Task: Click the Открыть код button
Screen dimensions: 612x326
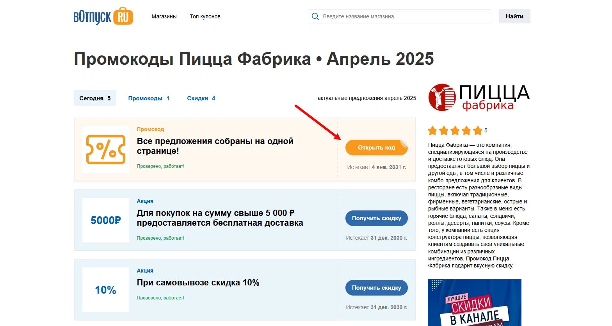Action: pyautogui.click(x=377, y=148)
